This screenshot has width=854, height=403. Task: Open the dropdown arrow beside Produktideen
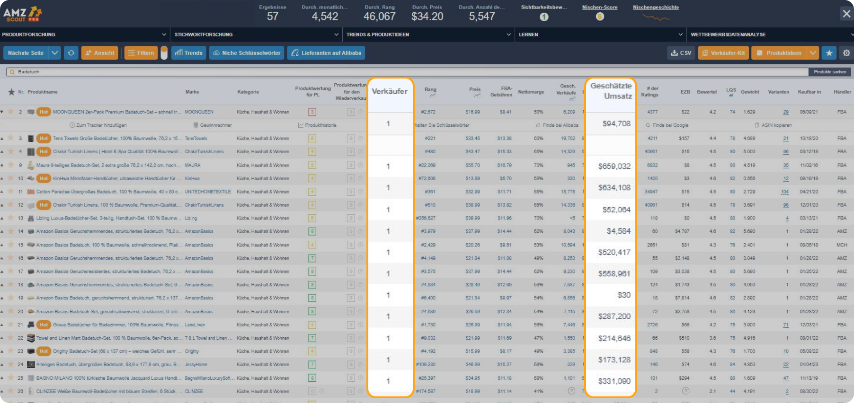coord(813,53)
